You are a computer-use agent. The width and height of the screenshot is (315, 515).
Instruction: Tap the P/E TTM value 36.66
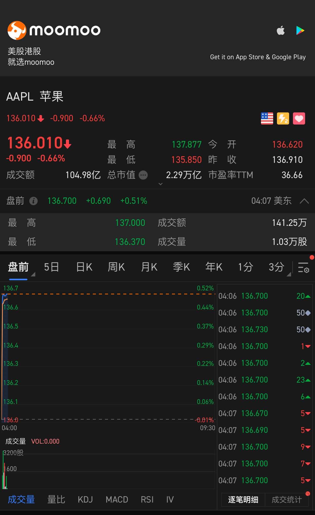click(292, 175)
